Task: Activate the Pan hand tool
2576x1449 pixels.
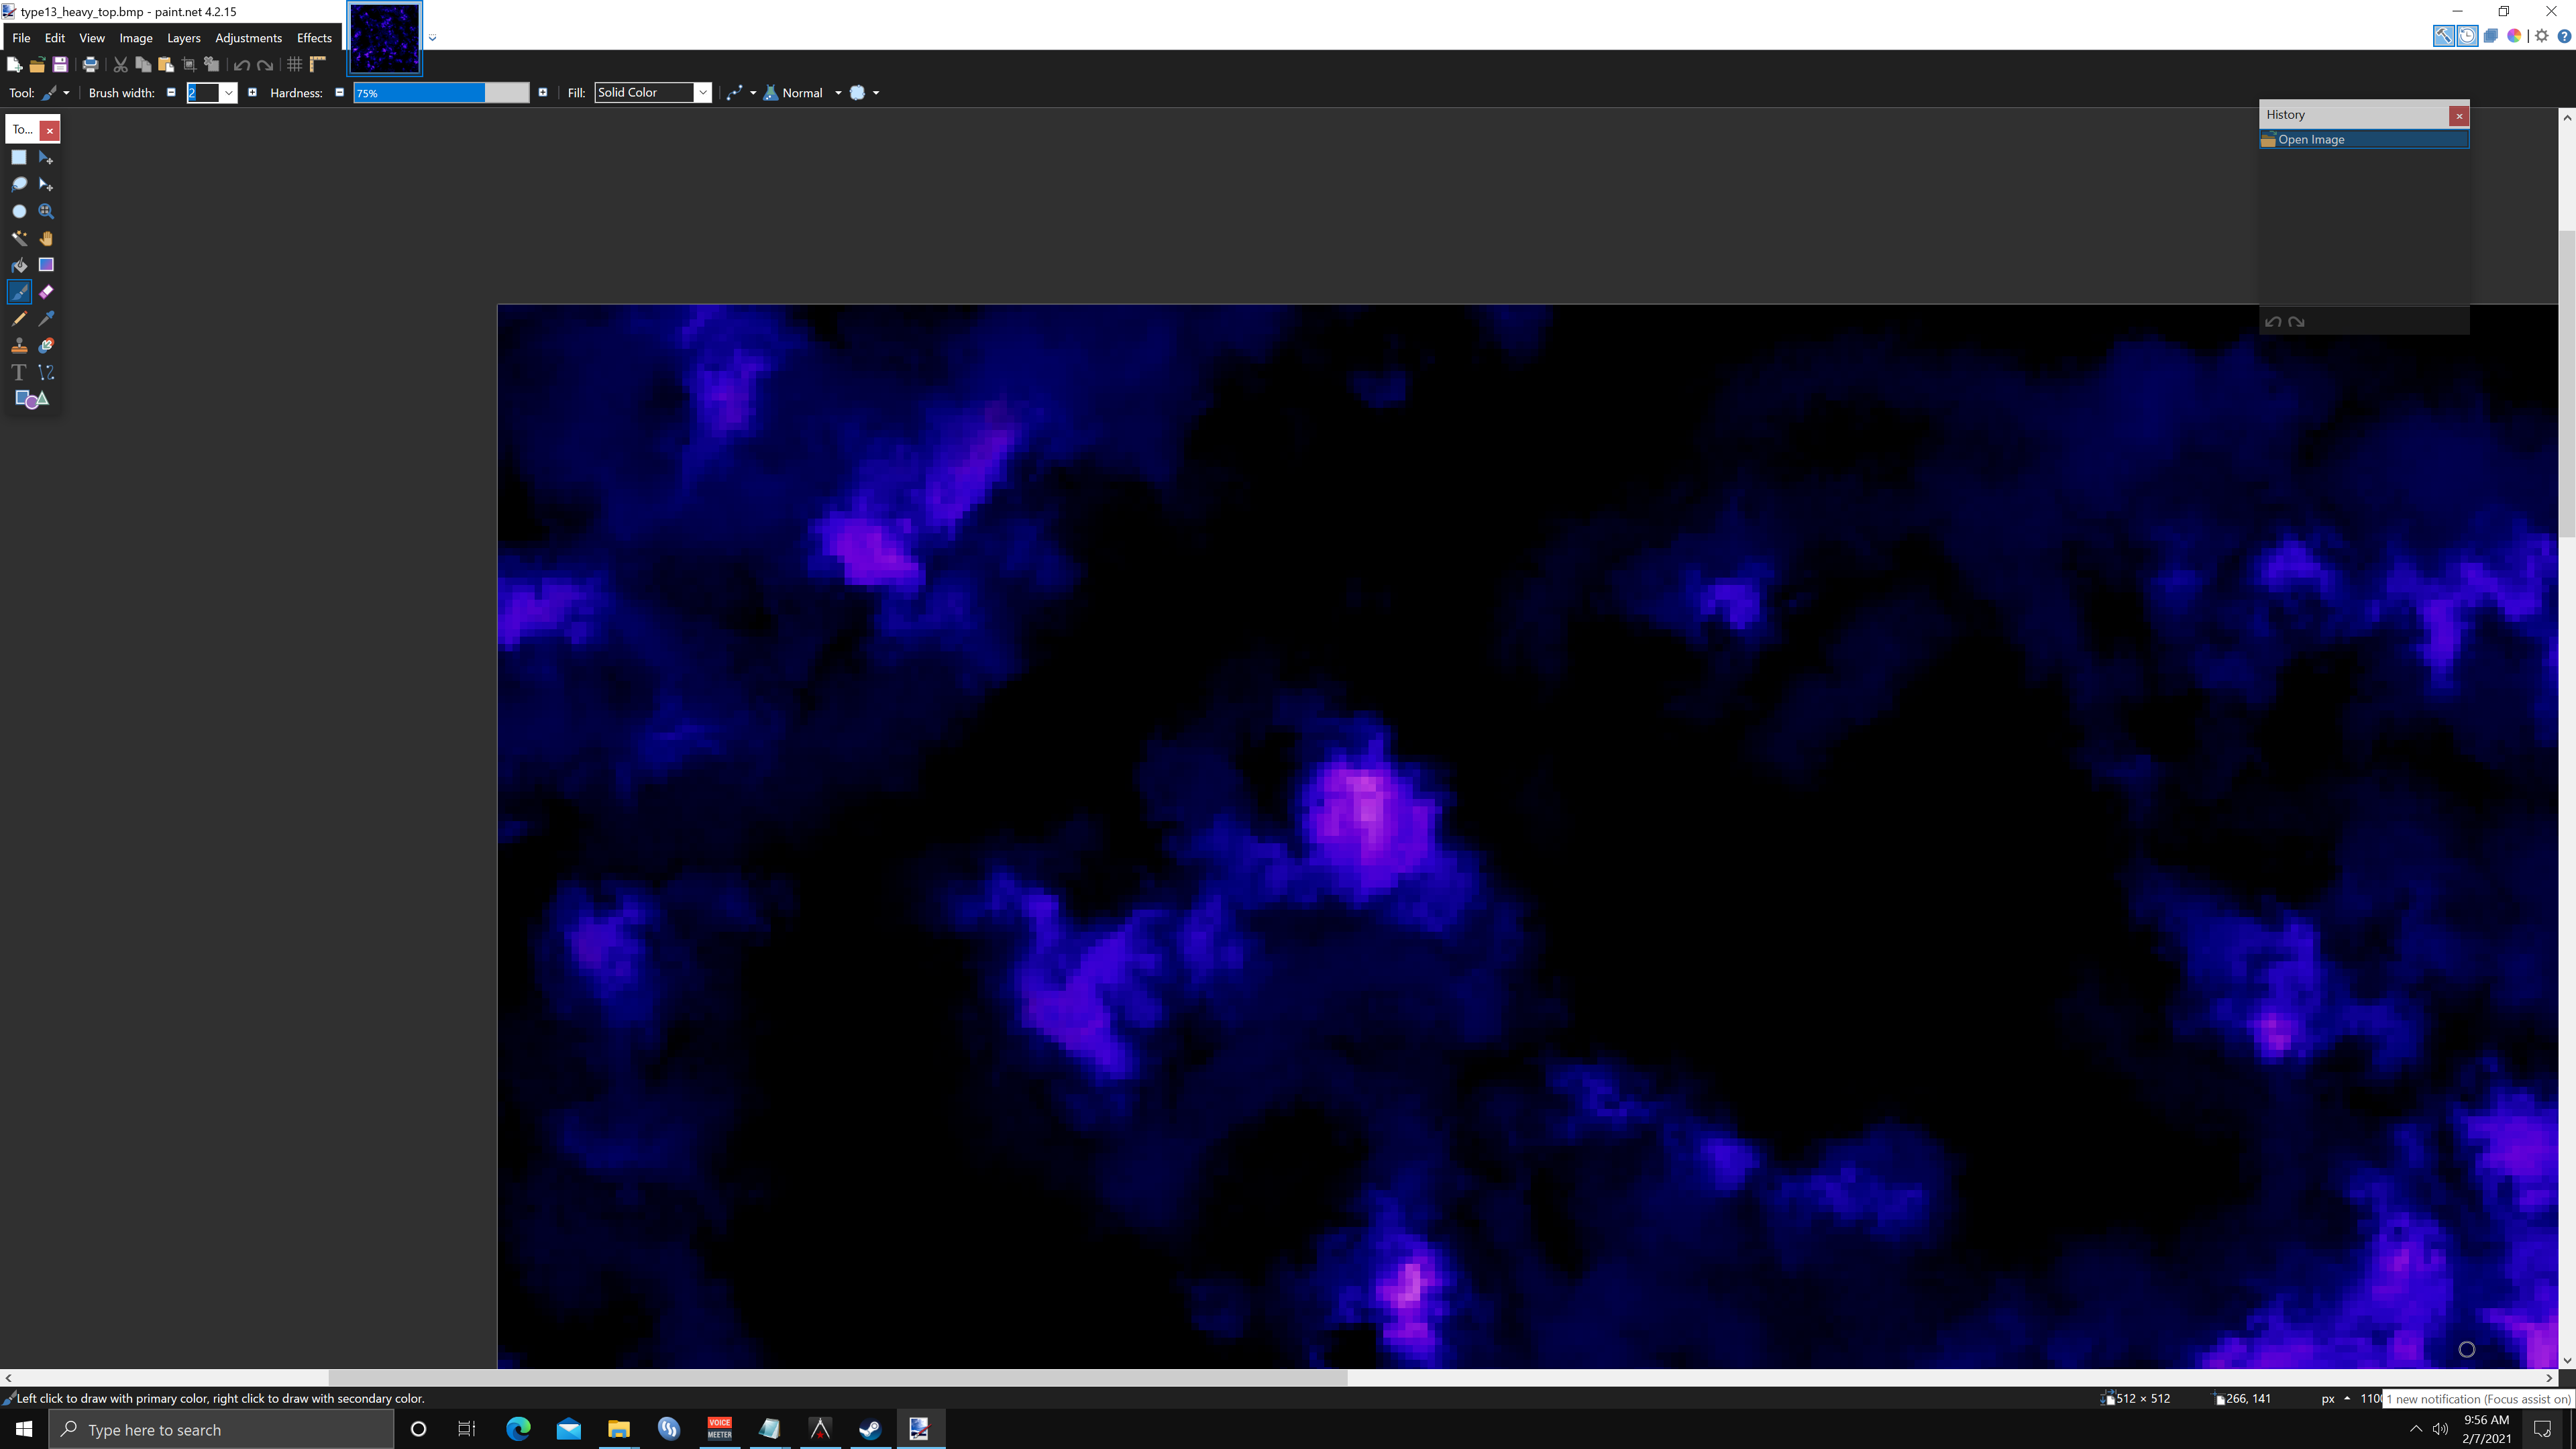Action: point(46,238)
